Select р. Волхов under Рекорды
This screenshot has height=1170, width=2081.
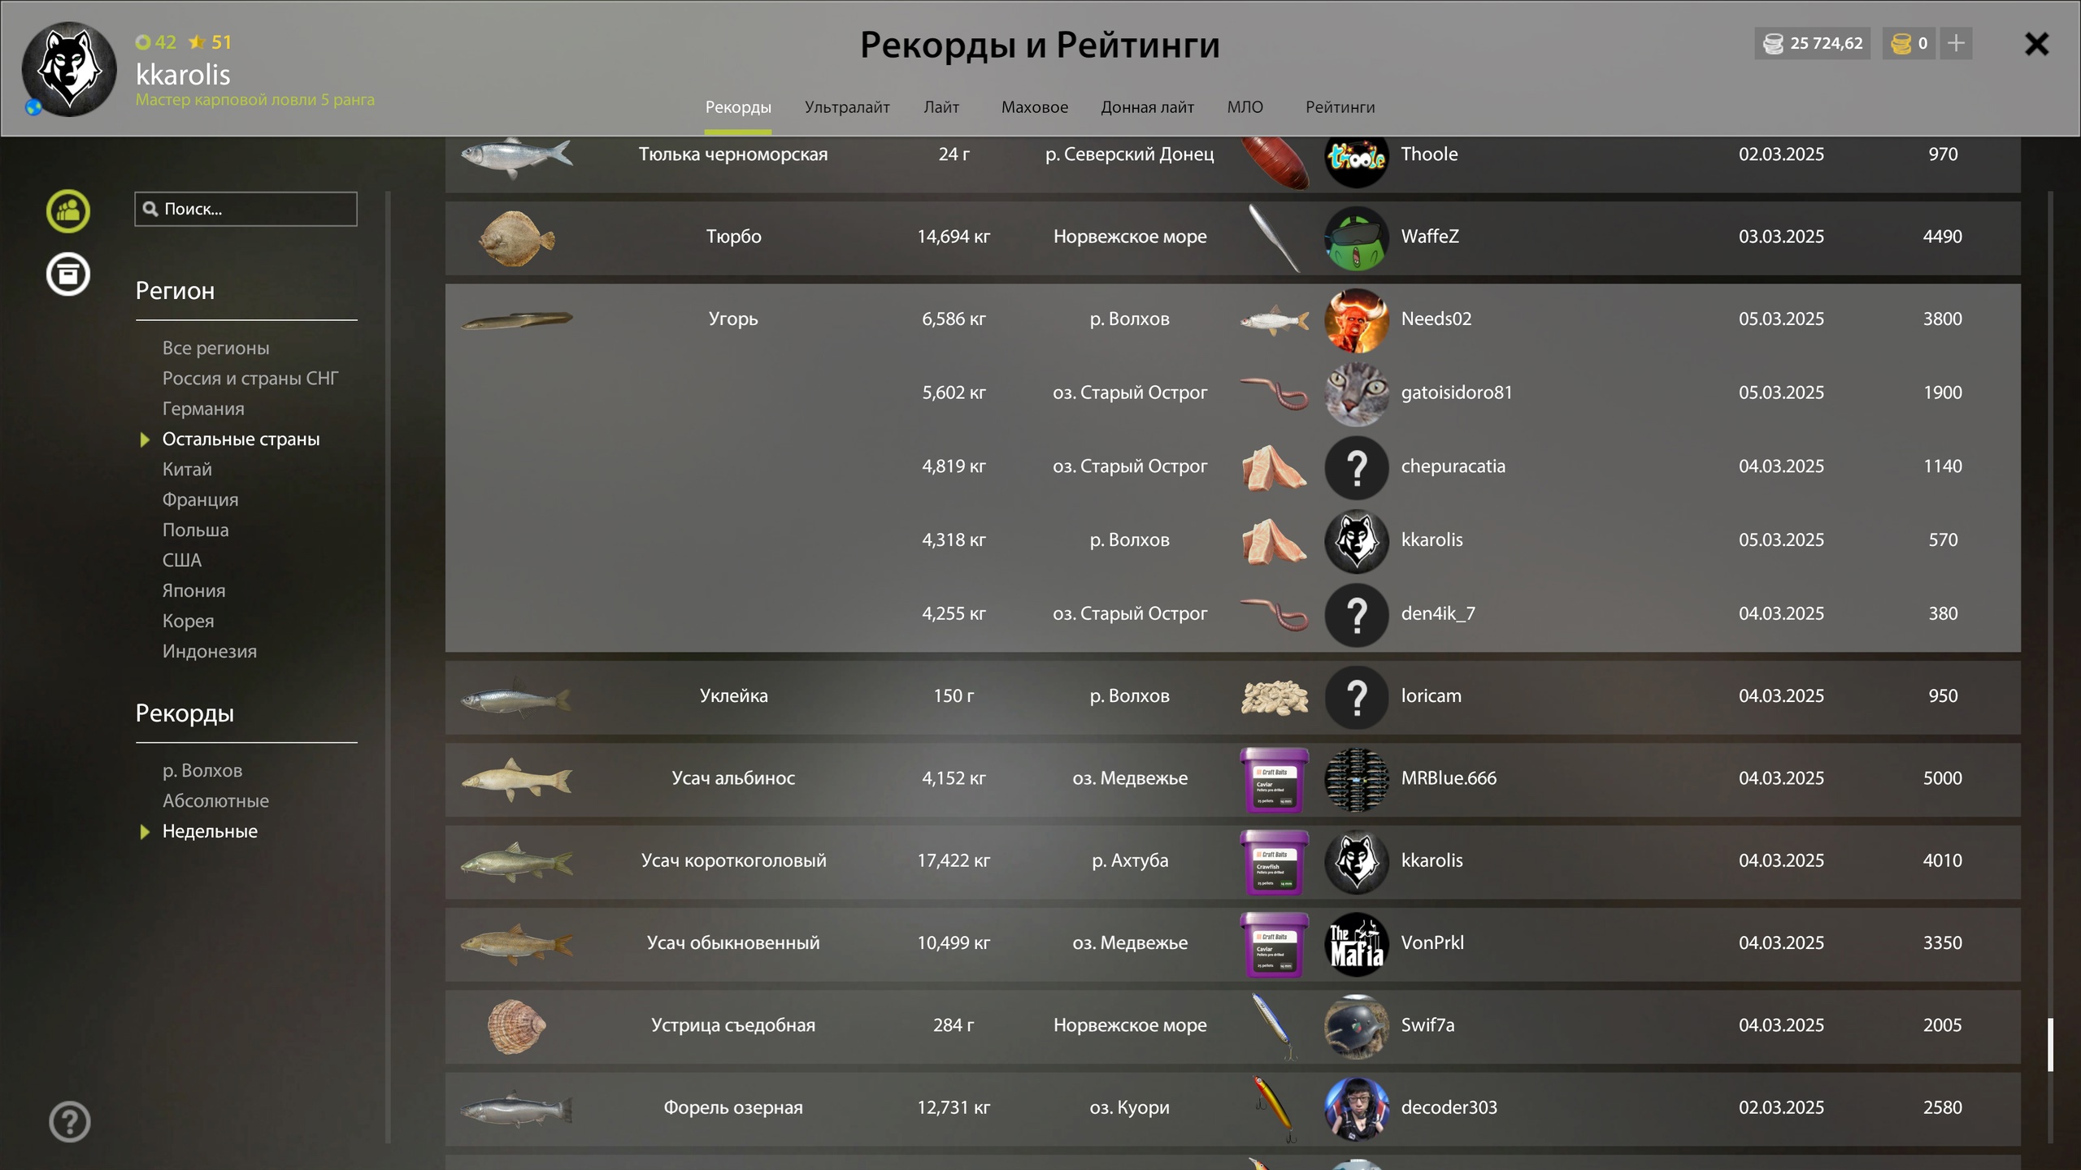(202, 770)
